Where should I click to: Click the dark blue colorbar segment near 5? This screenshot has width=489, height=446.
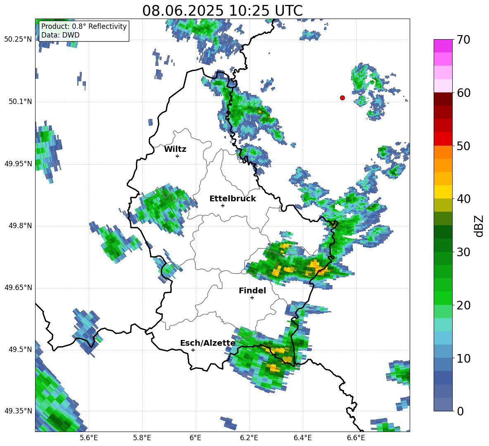[443, 378]
